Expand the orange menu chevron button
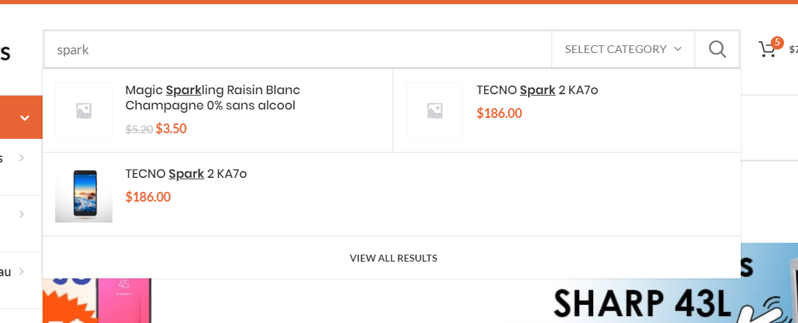This screenshot has height=323, width=798. click(x=24, y=117)
